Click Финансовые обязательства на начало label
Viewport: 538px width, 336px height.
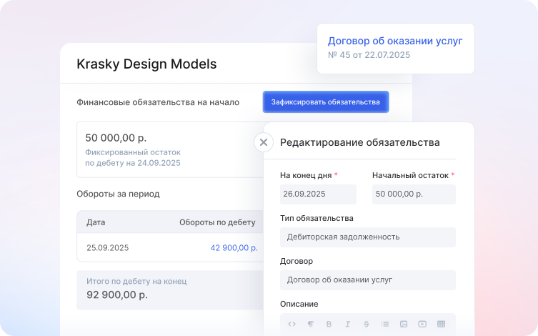click(158, 102)
